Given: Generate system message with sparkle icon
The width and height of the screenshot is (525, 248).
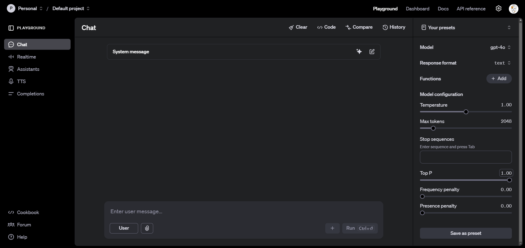Looking at the screenshot, I should [359, 51].
